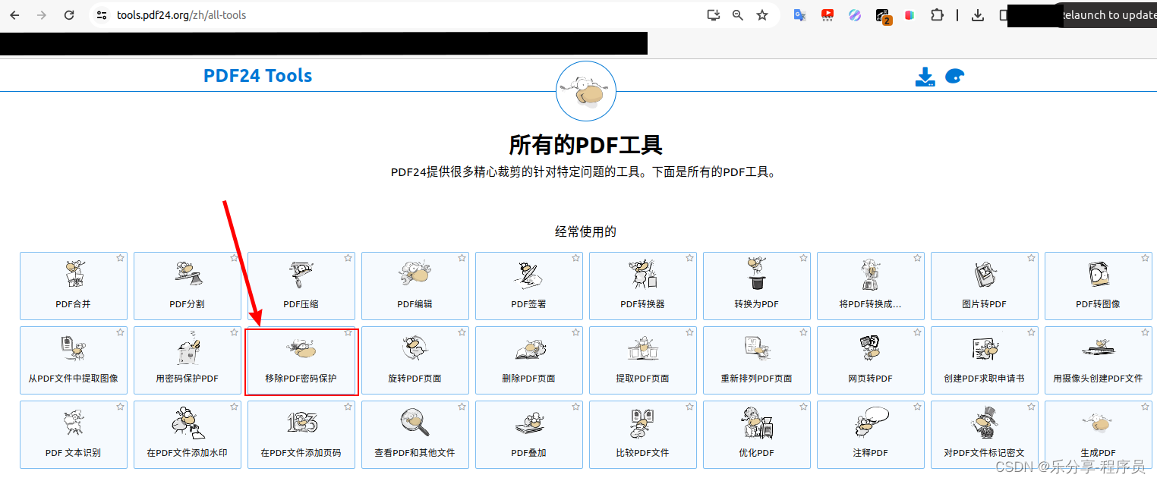This screenshot has width=1157, height=481.
Task: Favorite star on PDF合并 card
Action: tap(120, 258)
